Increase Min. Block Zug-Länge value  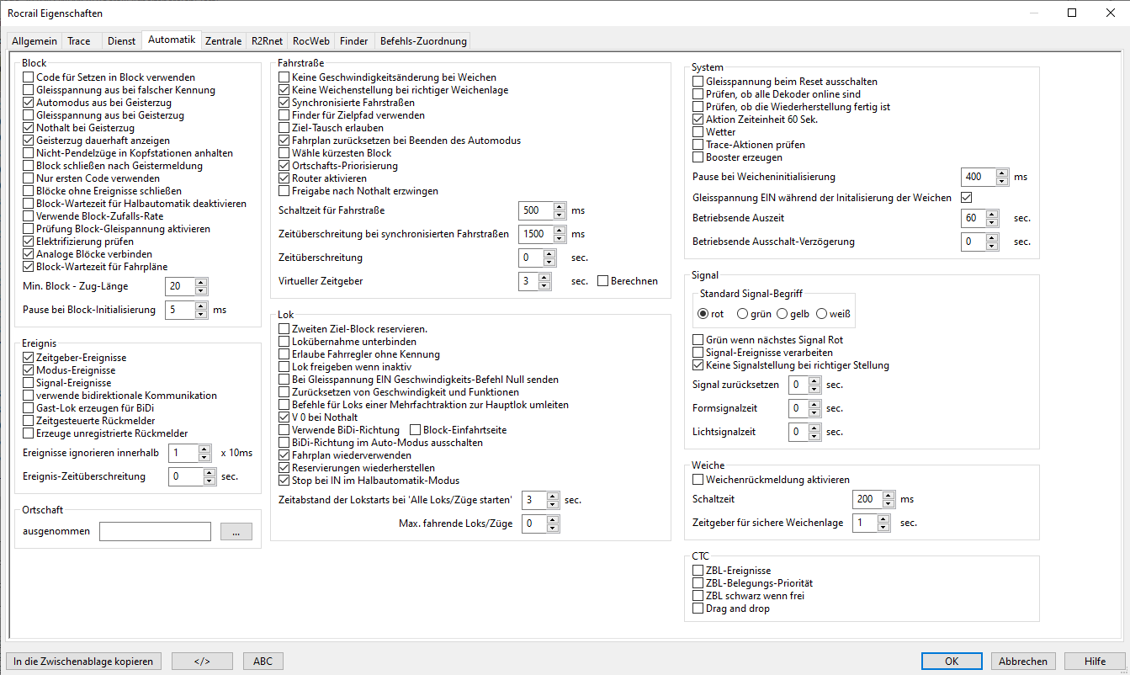(200, 282)
